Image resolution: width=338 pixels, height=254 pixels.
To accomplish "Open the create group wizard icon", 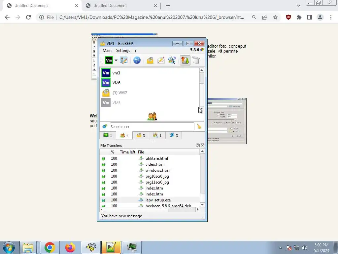I will (172, 60).
